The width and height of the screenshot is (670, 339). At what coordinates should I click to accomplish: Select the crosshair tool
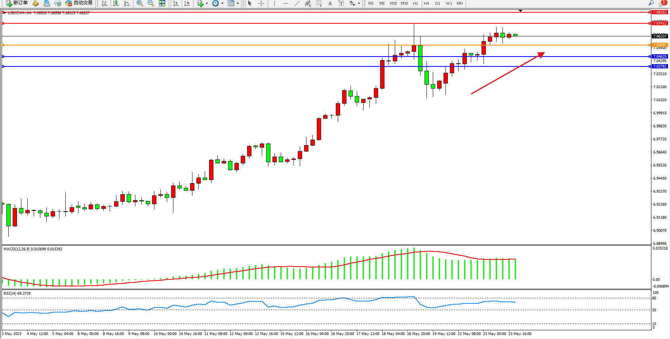click(261, 3)
